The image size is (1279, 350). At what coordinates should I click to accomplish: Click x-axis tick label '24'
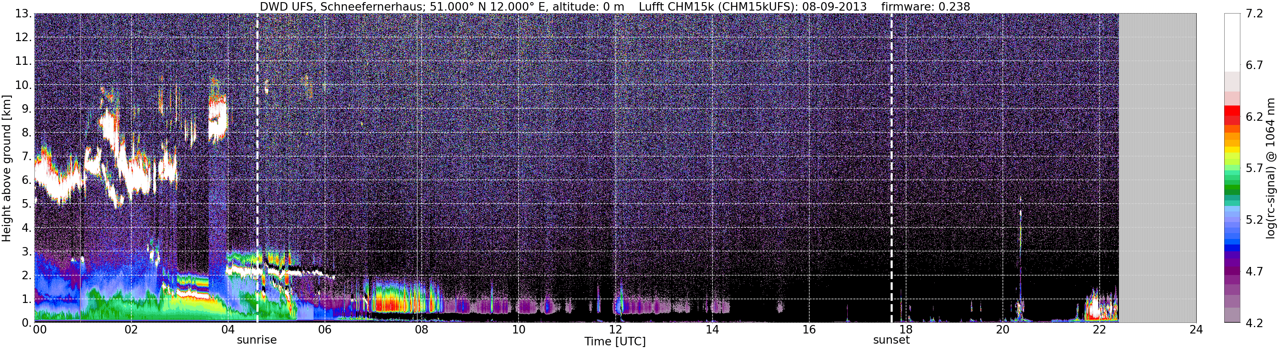[x=1196, y=330]
